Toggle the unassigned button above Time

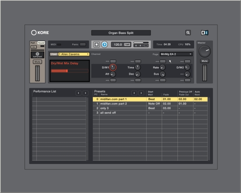pyautogui.click(x=138, y=61)
